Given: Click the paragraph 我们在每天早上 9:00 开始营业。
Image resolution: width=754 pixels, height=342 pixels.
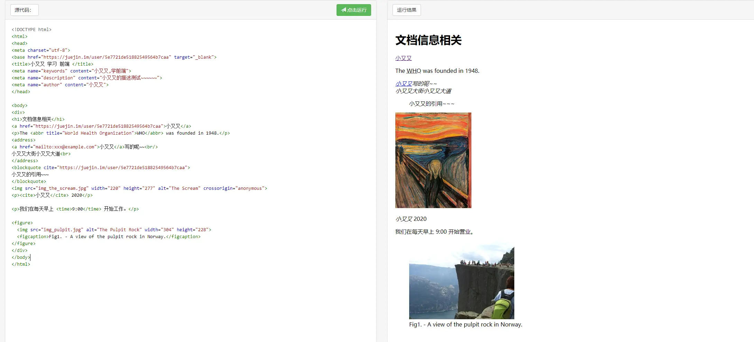Looking at the screenshot, I should pos(435,232).
